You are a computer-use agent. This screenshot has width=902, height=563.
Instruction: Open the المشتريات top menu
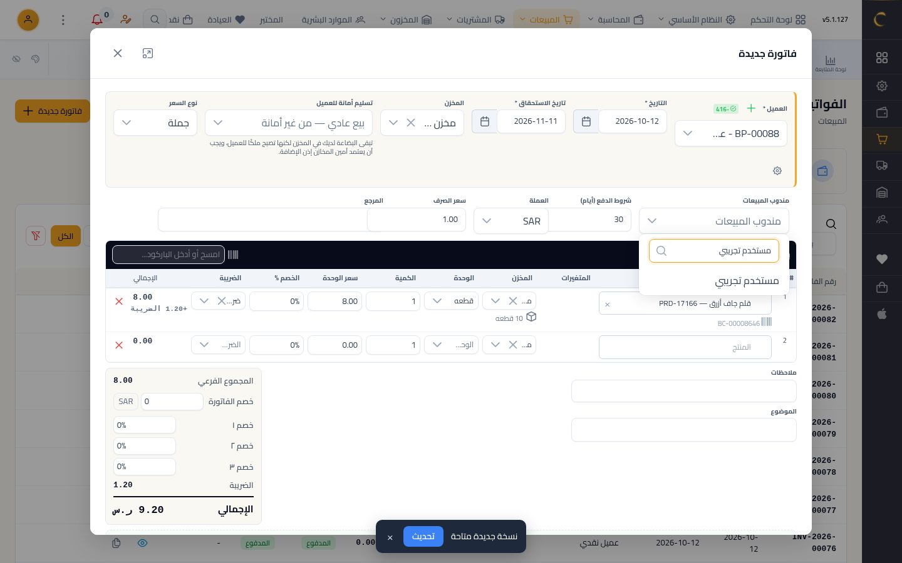click(475, 20)
